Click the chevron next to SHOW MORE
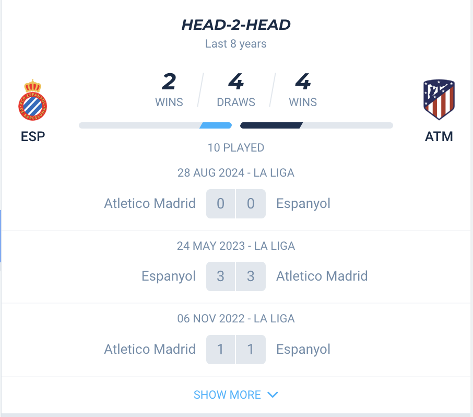 273,395
